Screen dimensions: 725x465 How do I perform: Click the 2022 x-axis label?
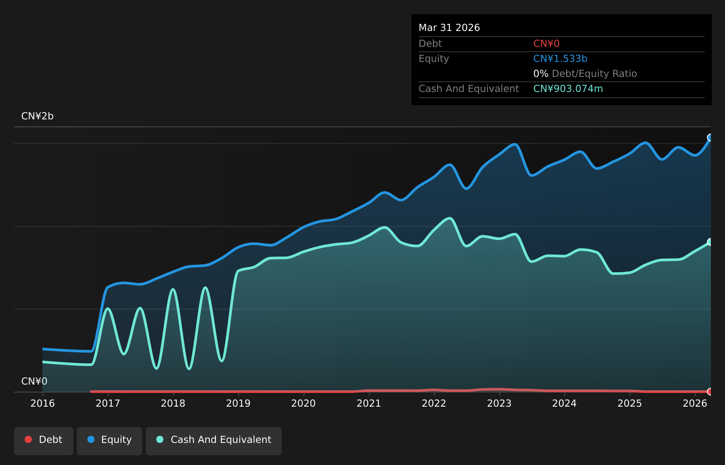[x=434, y=404]
